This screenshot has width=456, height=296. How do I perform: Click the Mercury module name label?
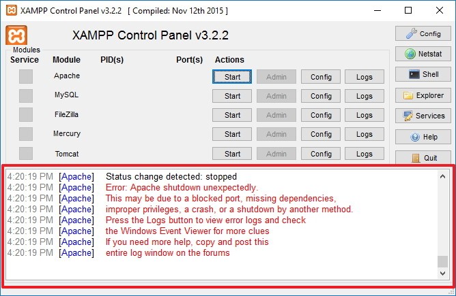click(67, 133)
